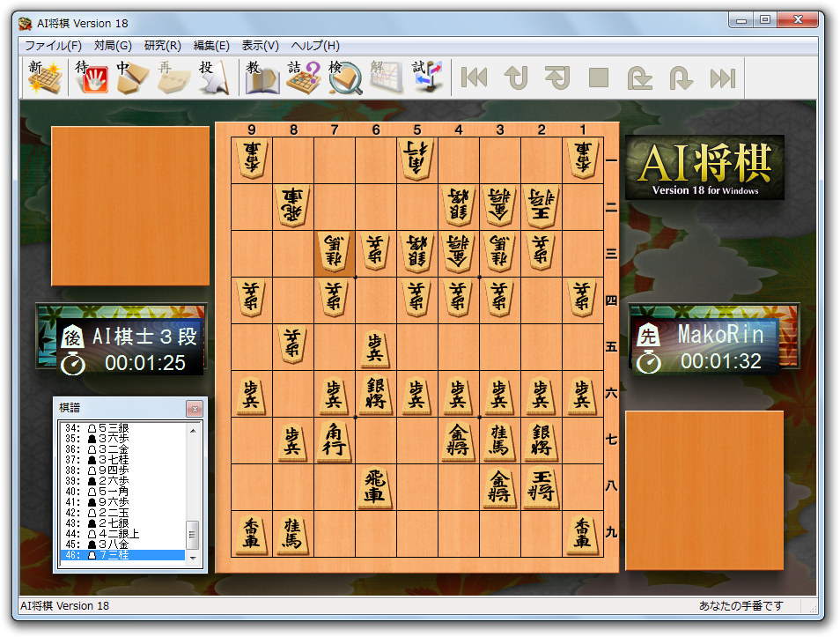Select move 39 ２六歩 in kifu
840x637 pixels.
coord(123,481)
